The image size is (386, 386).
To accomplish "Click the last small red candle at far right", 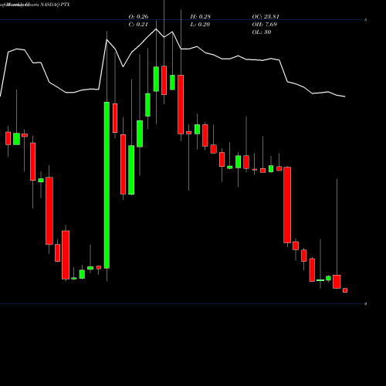I will coord(345,290).
